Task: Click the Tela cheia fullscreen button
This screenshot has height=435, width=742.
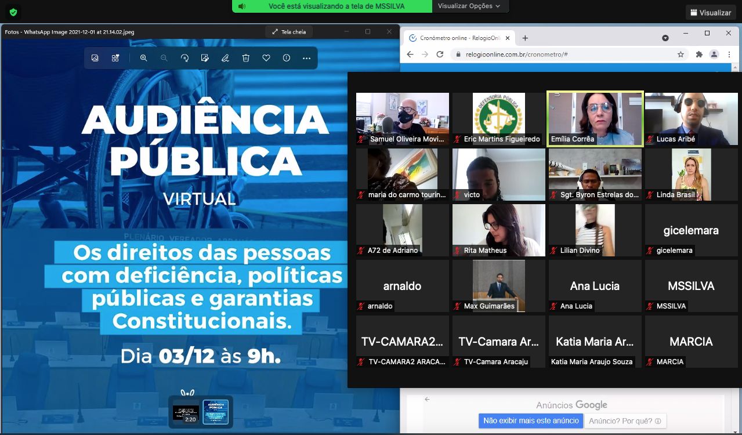Action: [289, 32]
